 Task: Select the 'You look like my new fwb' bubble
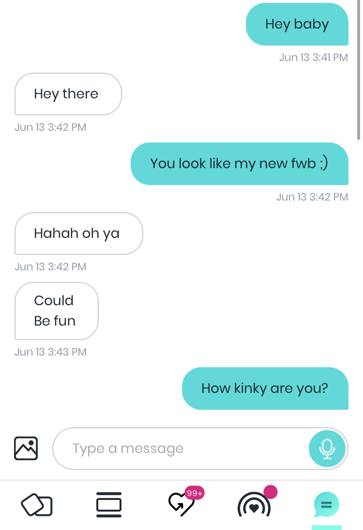[240, 164]
